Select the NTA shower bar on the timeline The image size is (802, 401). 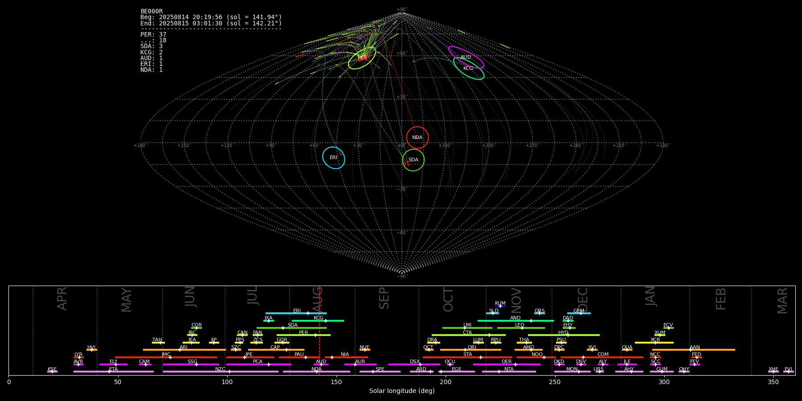[x=509, y=372]
